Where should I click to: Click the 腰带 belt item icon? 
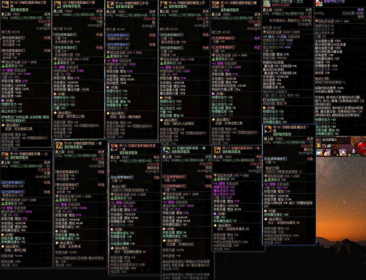(x=216, y=5)
